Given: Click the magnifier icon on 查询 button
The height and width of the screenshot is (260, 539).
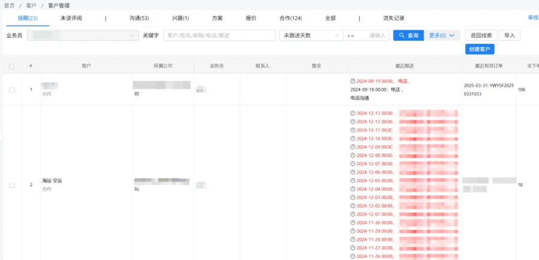Looking at the screenshot, I should click(x=402, y=36).
